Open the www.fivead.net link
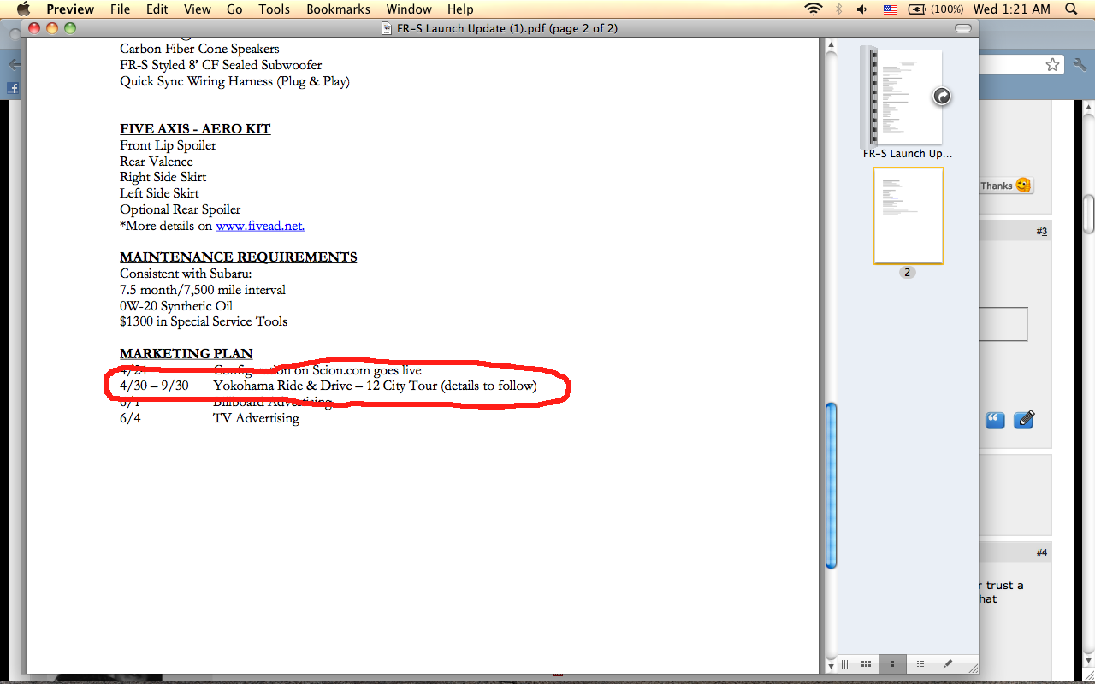Viewport: 1095px width, 684px height. click(259, 227)
